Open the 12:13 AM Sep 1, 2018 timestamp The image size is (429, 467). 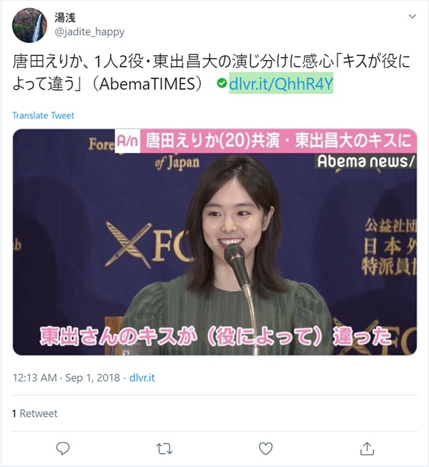click(66, 378)
